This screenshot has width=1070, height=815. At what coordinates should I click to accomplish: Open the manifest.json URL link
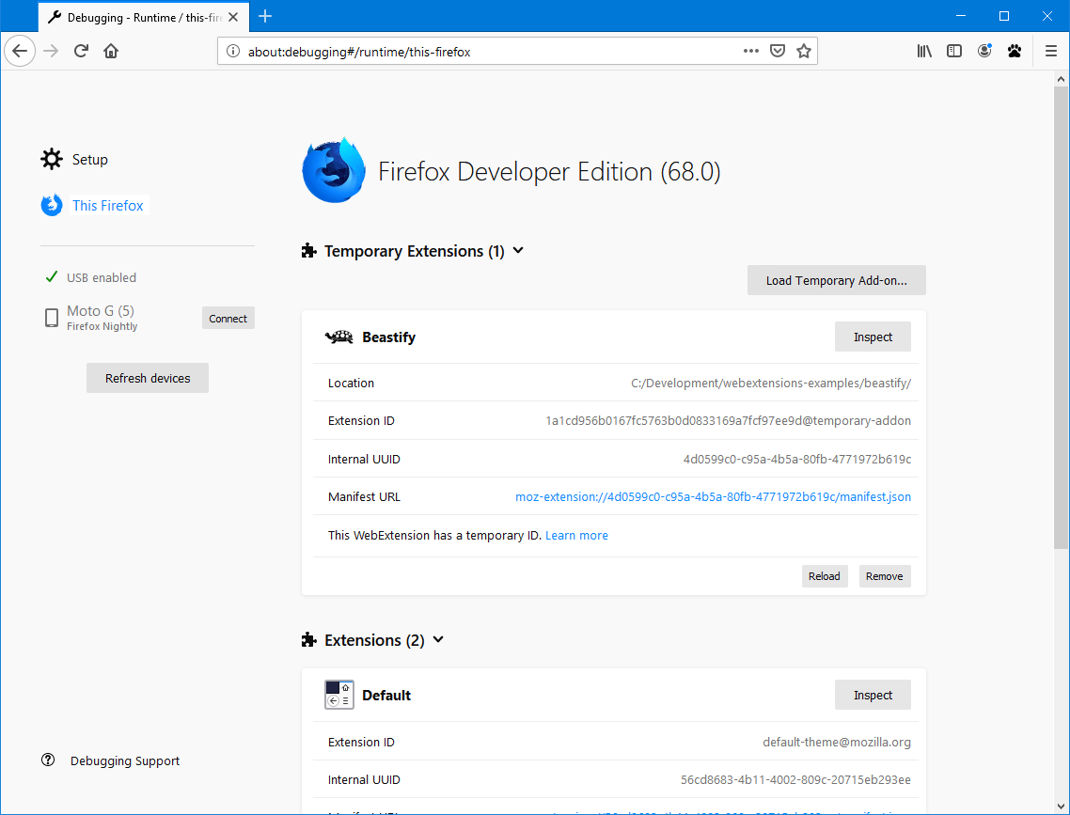713,496
